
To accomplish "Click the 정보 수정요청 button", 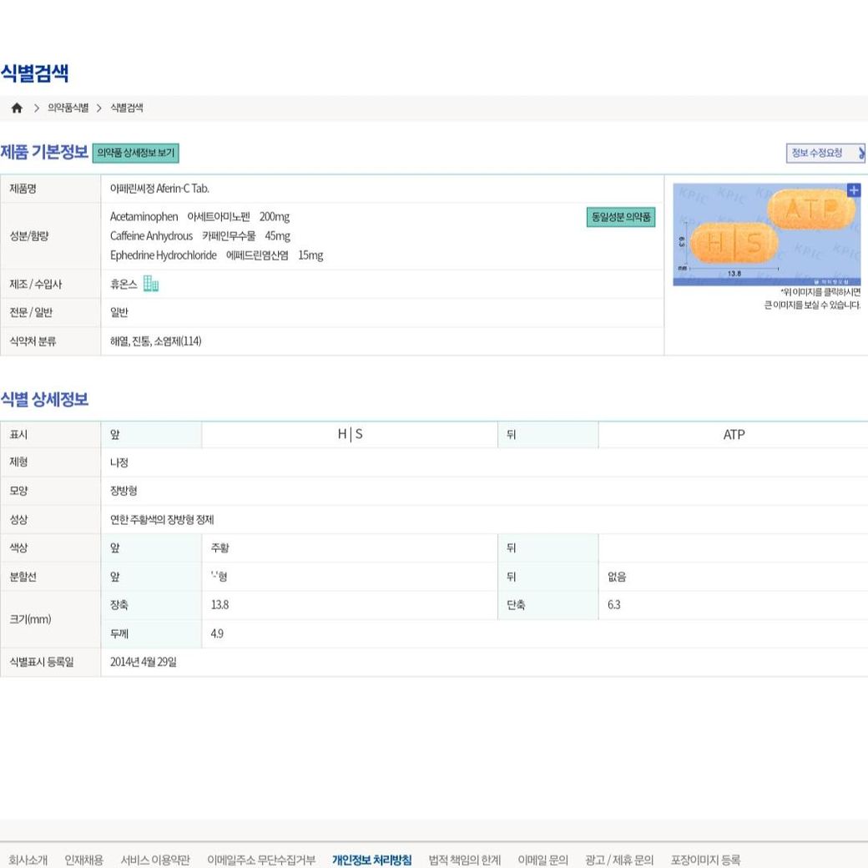I will point(825,154).
